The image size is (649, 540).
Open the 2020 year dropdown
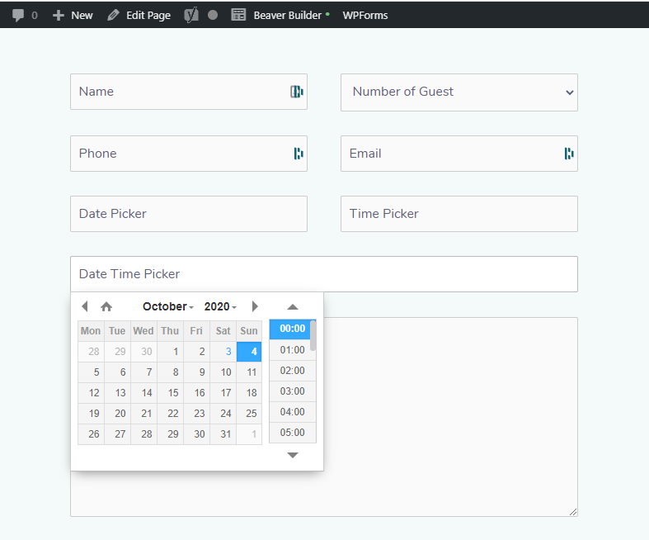220,306
